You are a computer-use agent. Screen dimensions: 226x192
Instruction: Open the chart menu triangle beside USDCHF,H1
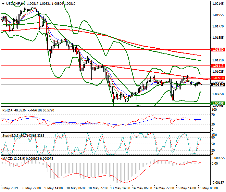point(3,4)
